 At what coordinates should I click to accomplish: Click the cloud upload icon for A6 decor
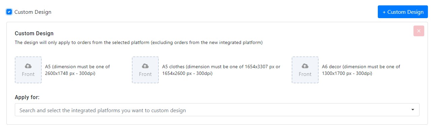pos(305,66)
